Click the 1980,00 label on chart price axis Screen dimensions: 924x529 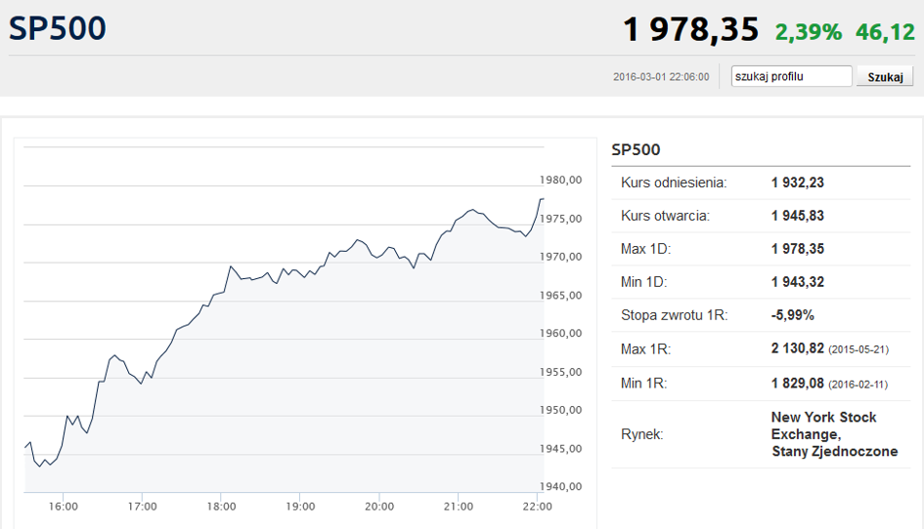coord(561,181)
